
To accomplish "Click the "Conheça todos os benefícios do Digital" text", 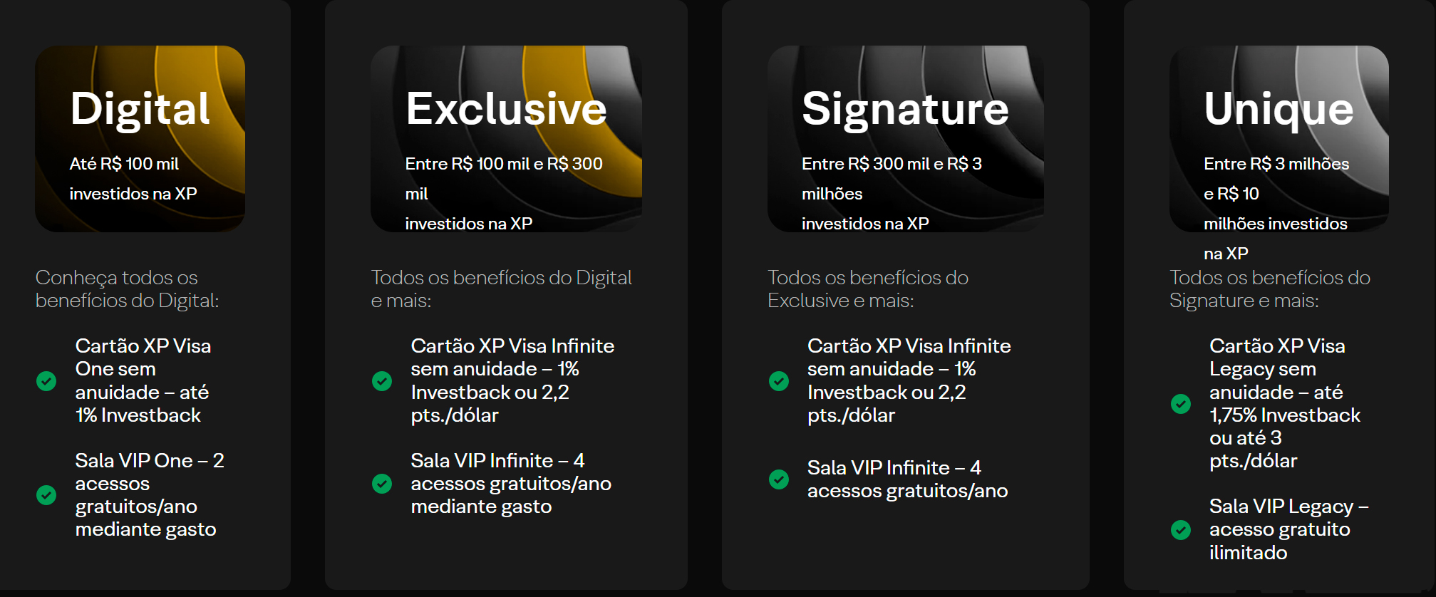I will coord(127,289).
